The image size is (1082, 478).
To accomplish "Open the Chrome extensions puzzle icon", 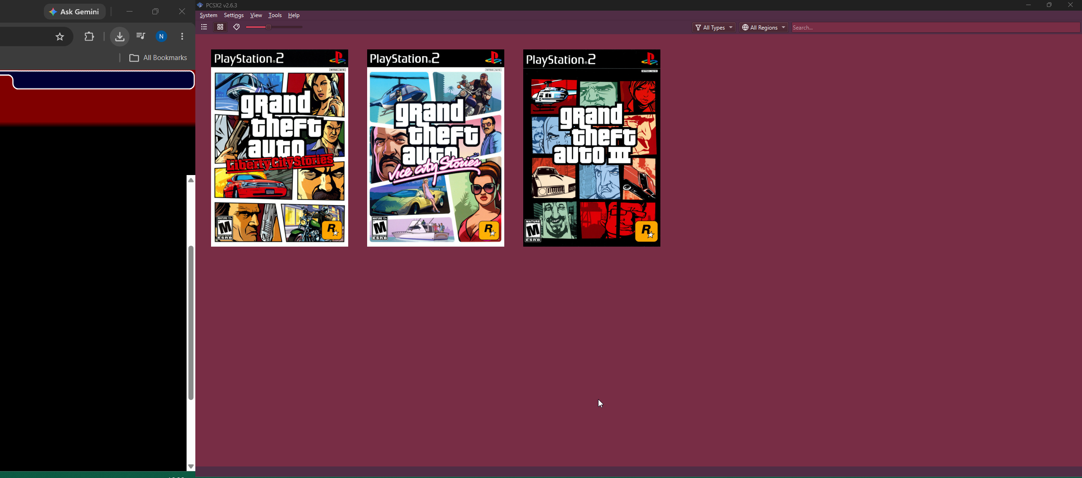I will (89, 36).
